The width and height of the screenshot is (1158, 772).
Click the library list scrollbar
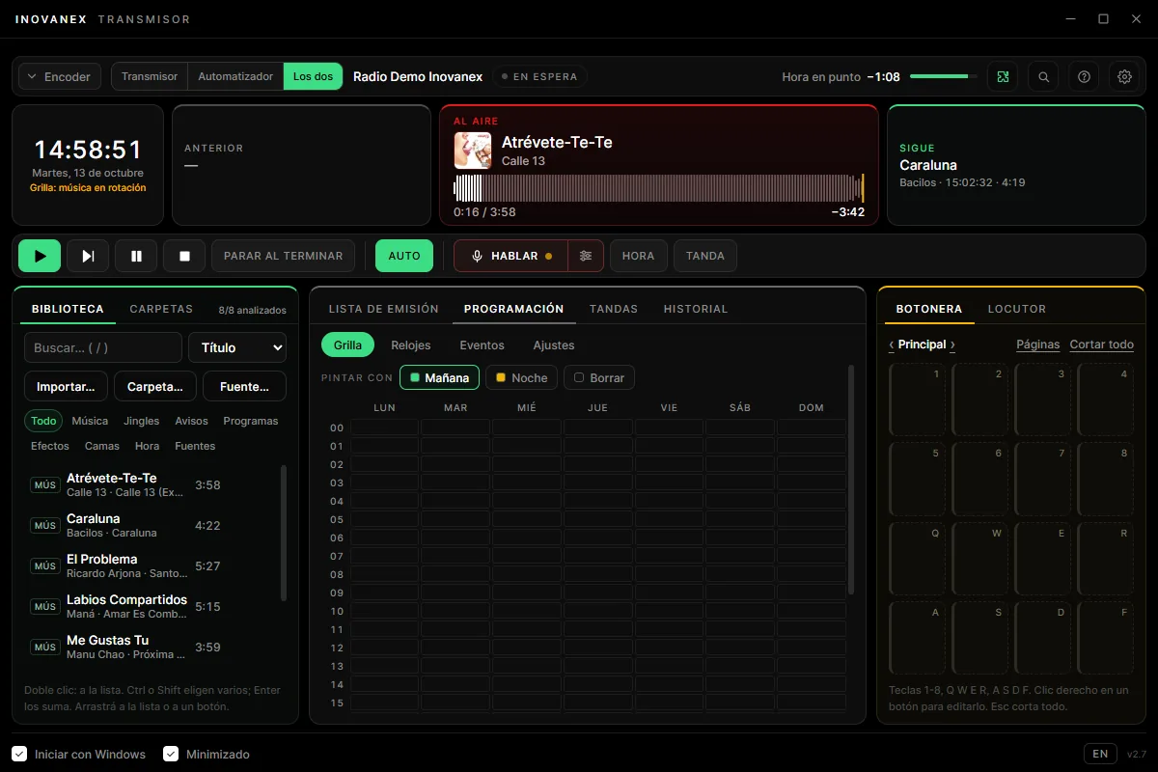[283, 533]
